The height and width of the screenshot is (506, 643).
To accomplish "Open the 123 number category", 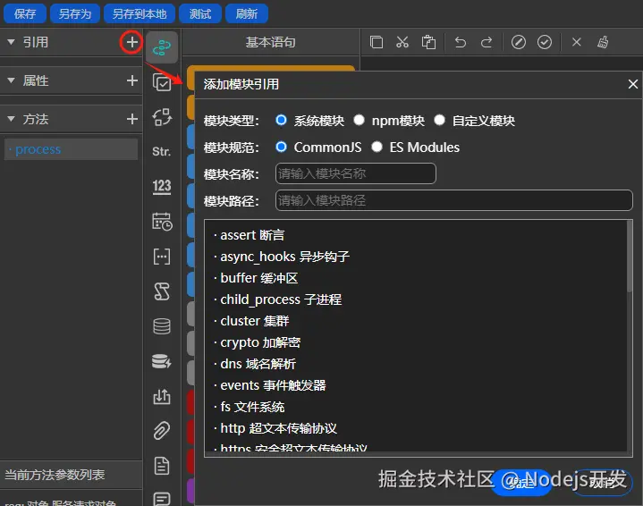I will pos(162,187).
